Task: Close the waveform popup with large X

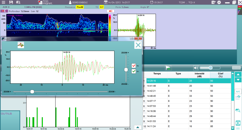Action: (x=138, y=45)
